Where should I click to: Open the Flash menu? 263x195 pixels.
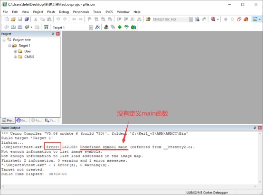[51, 12]
